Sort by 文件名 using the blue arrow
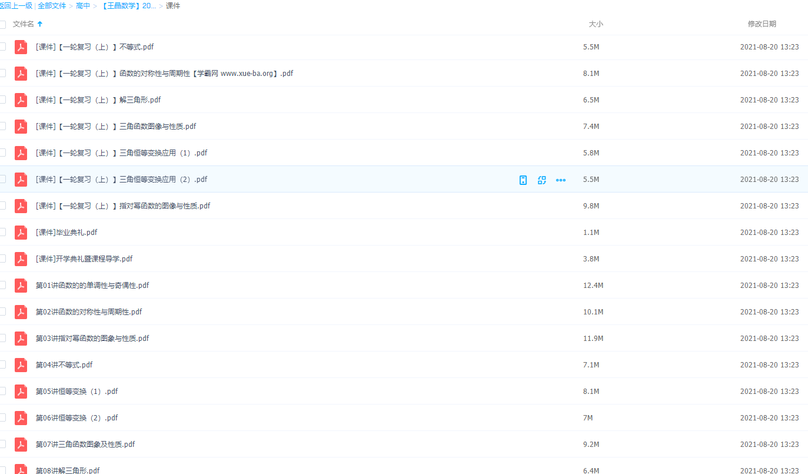 [x=40, y=24]
